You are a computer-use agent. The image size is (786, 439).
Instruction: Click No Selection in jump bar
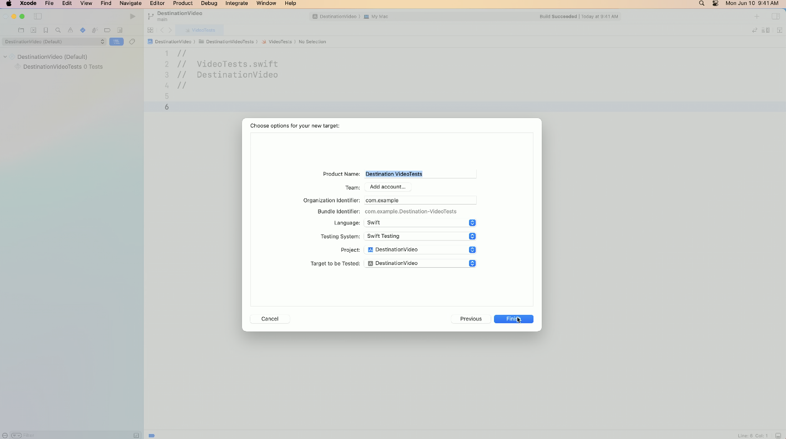(312, 42)
